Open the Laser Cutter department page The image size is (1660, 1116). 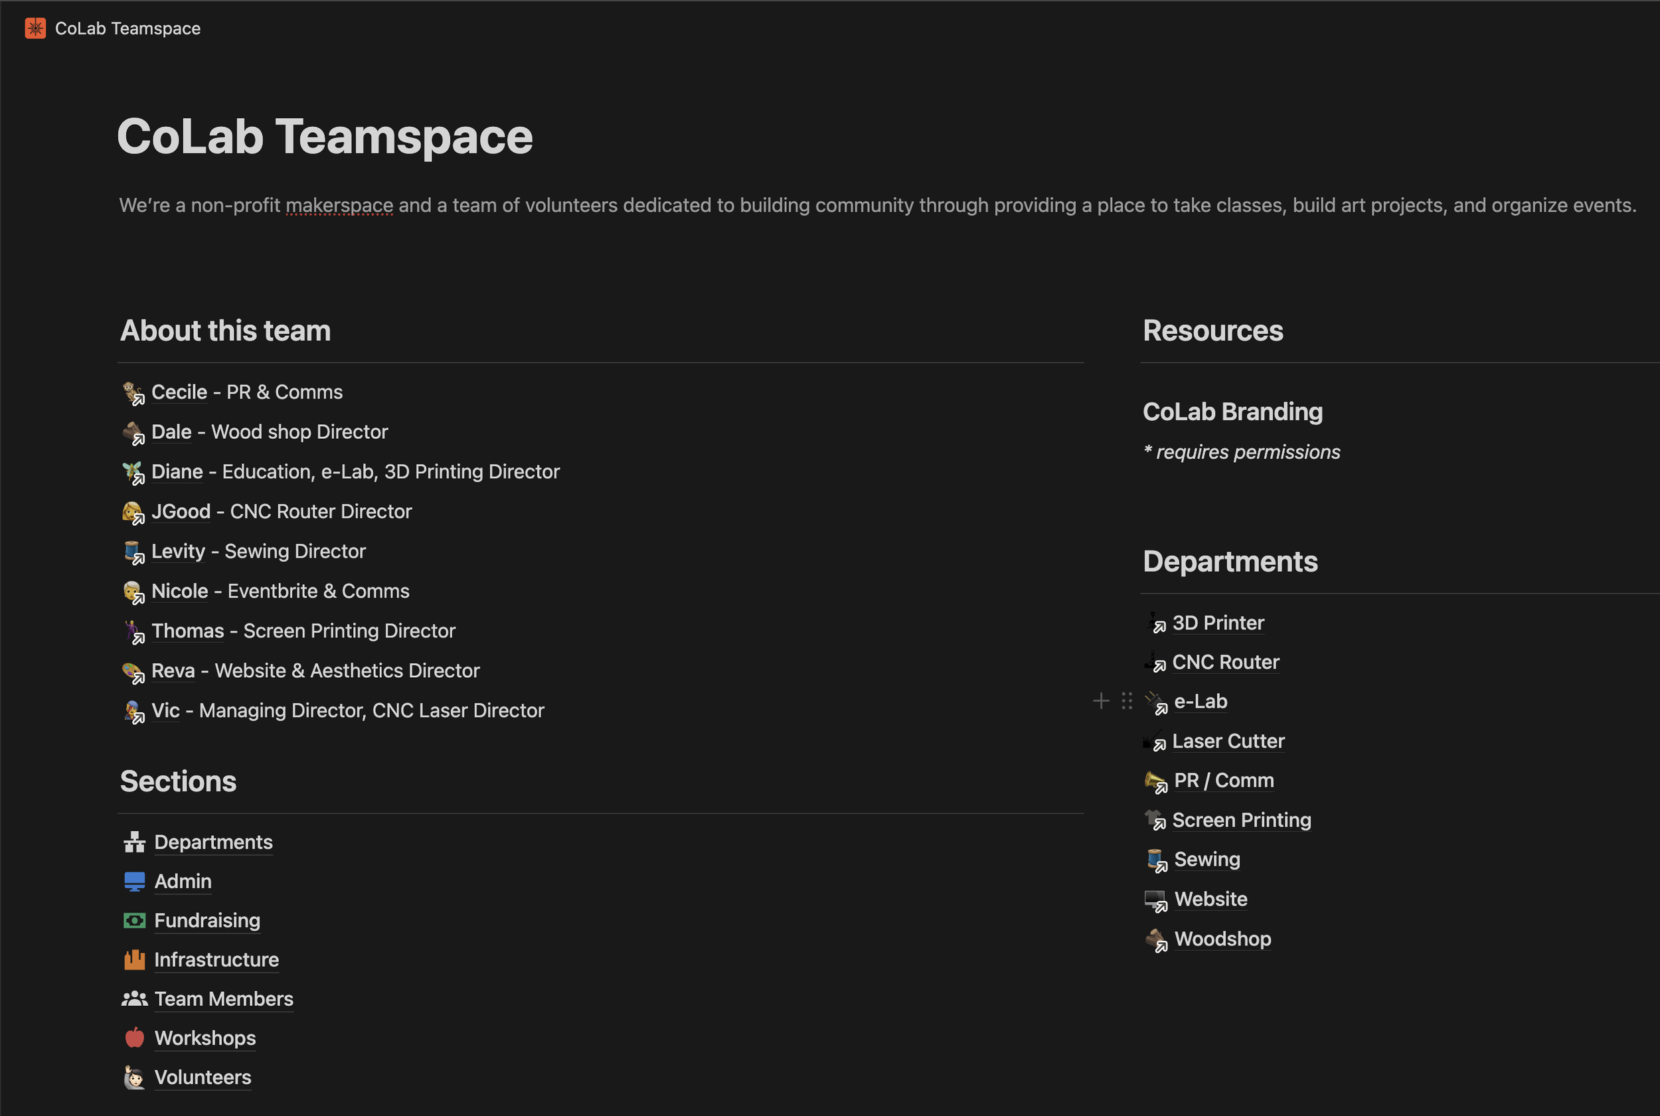(x=1228, y=741)
